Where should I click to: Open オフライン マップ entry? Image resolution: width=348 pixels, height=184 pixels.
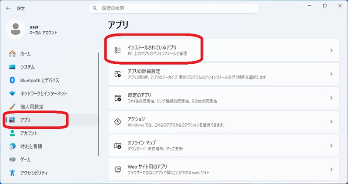pos(224,146)
